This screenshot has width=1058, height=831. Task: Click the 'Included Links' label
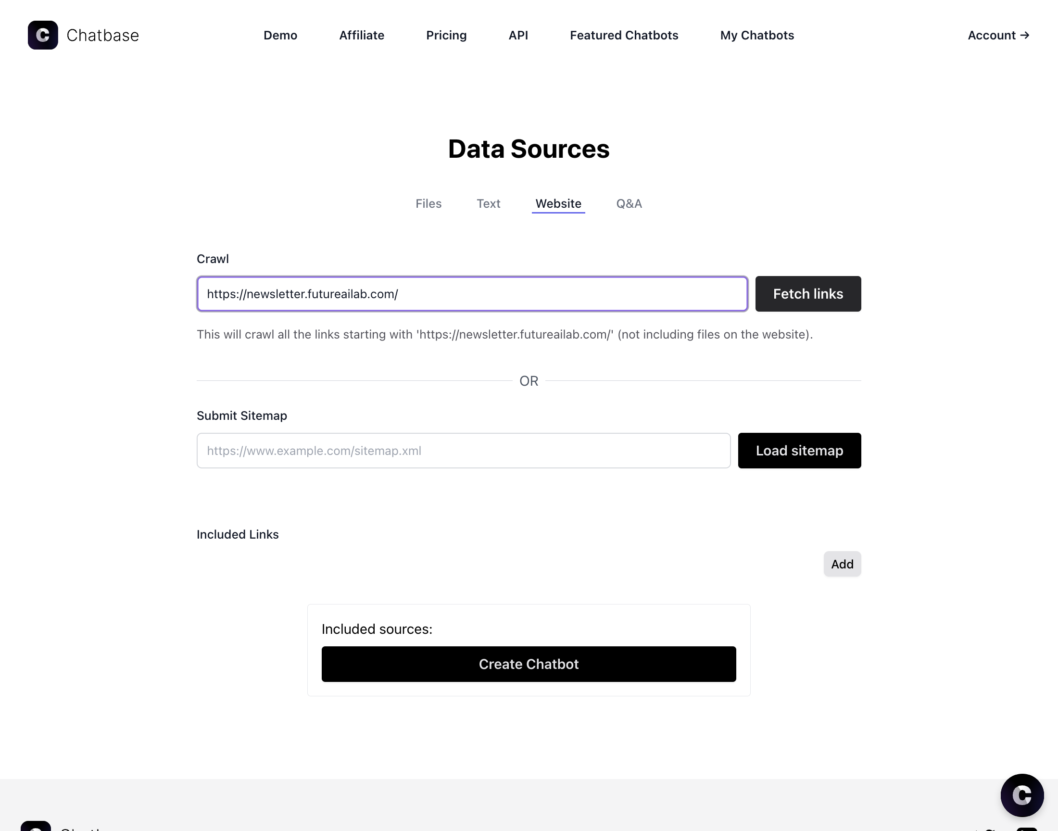coord(238,534)
